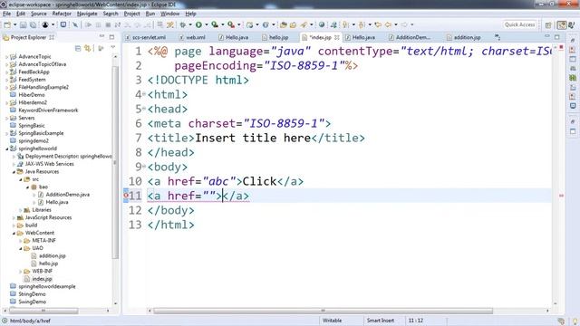580x326 pixels.
Task: Collapse the WebContent folder node
Action: click(x=14, y=233)
